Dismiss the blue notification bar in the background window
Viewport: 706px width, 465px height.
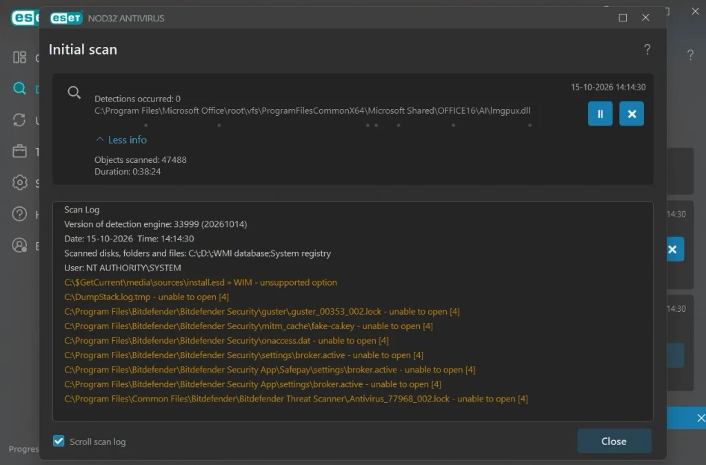tap(701, 418)
